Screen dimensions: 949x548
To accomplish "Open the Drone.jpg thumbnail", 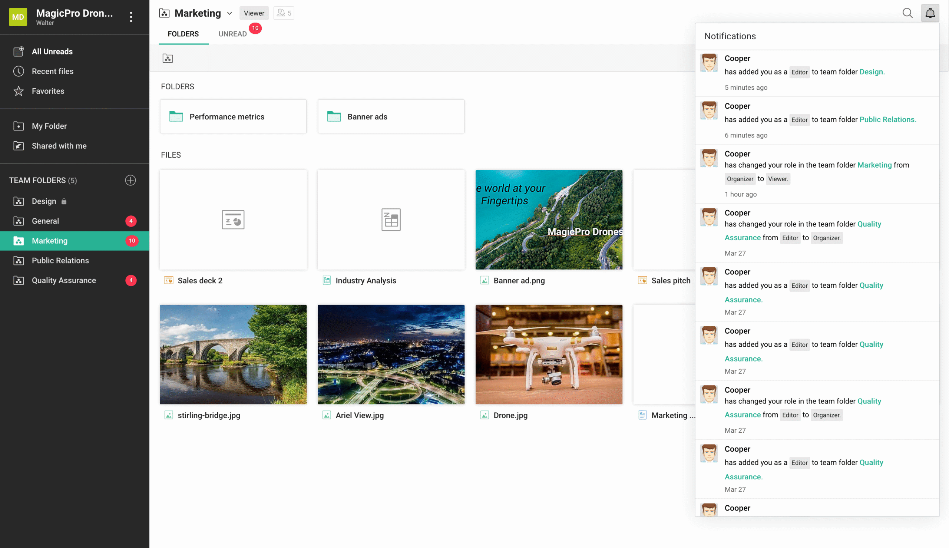I will (549, 354).
